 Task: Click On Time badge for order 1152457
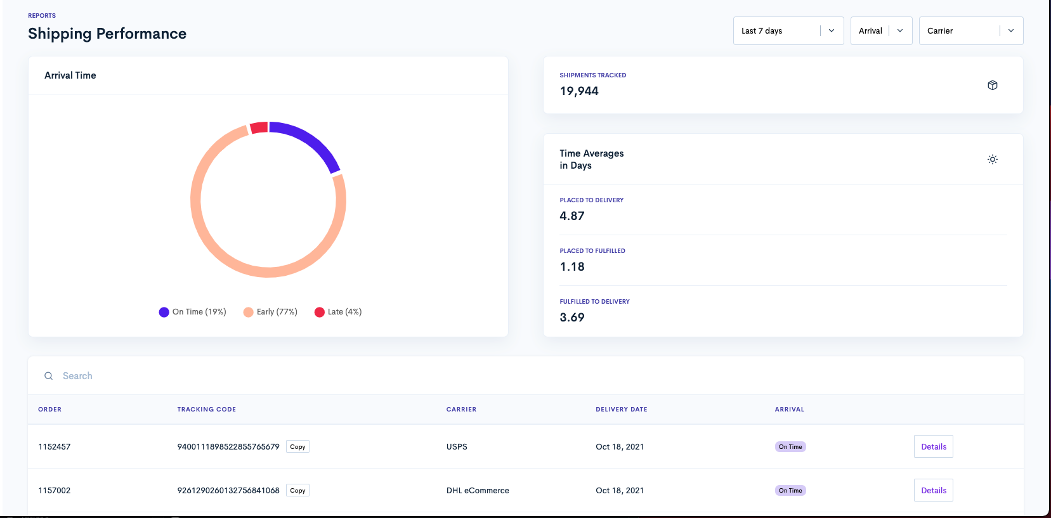click(x=790, y=447)
